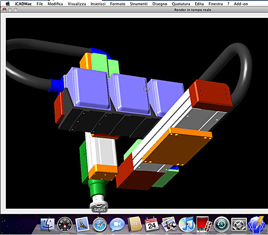Screen dimensions: 268x235
Task: Open the Disegno menu
Action: [159, 4]
